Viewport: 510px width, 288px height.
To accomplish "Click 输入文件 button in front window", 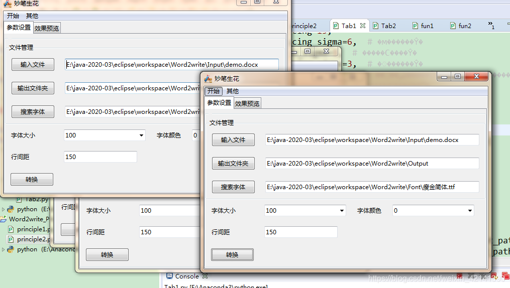I will click(x=233, y=140).
